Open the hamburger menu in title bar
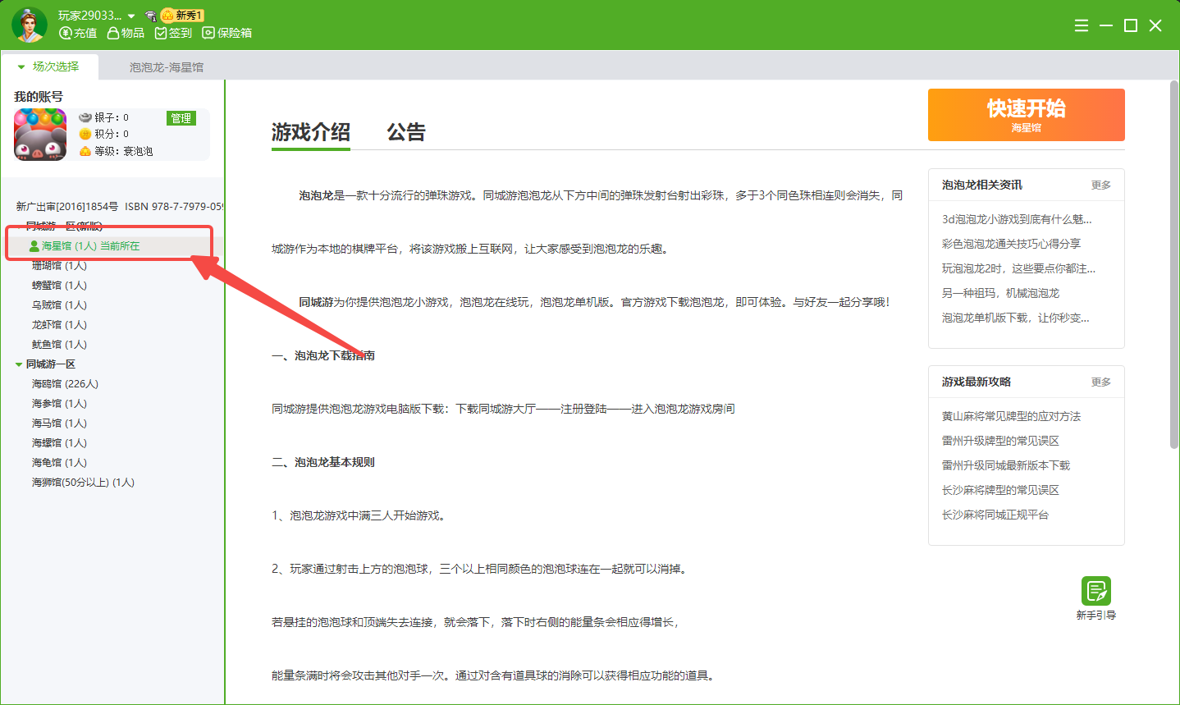The height and width of the screenshot is (705, 1180). (x=1082, y=25)
